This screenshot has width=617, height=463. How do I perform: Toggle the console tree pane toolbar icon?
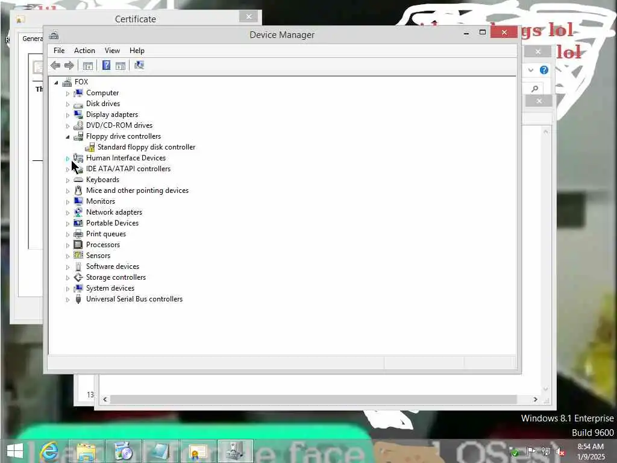point(88,65)
